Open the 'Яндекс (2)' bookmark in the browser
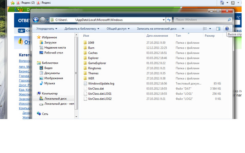The width and height of the screenshot is (245, 153). coord(26,3)
